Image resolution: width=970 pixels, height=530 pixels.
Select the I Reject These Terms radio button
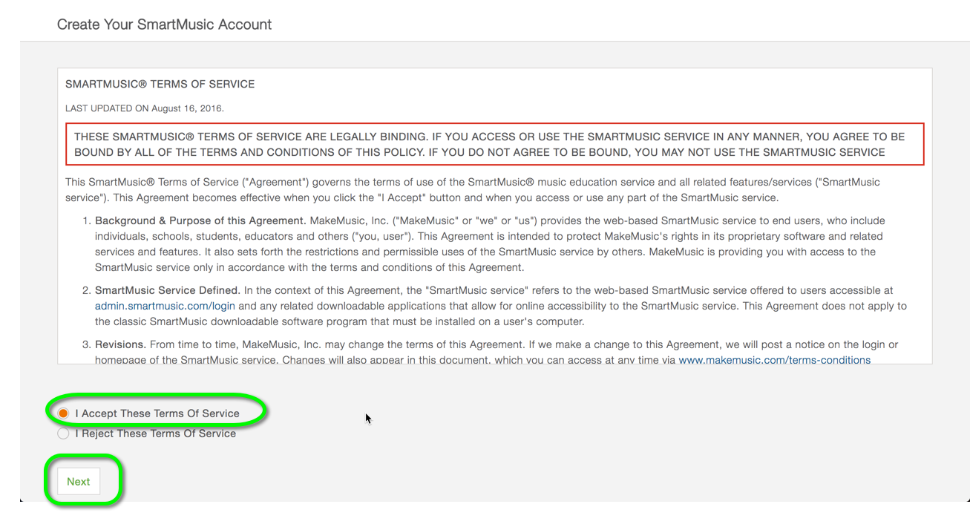coord(64,434)
